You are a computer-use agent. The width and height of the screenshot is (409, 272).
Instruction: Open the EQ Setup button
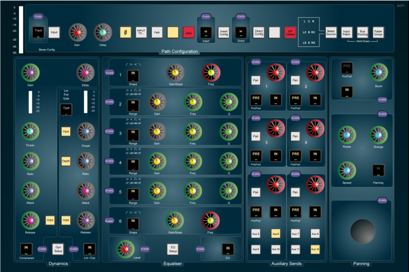click(173, 249)
